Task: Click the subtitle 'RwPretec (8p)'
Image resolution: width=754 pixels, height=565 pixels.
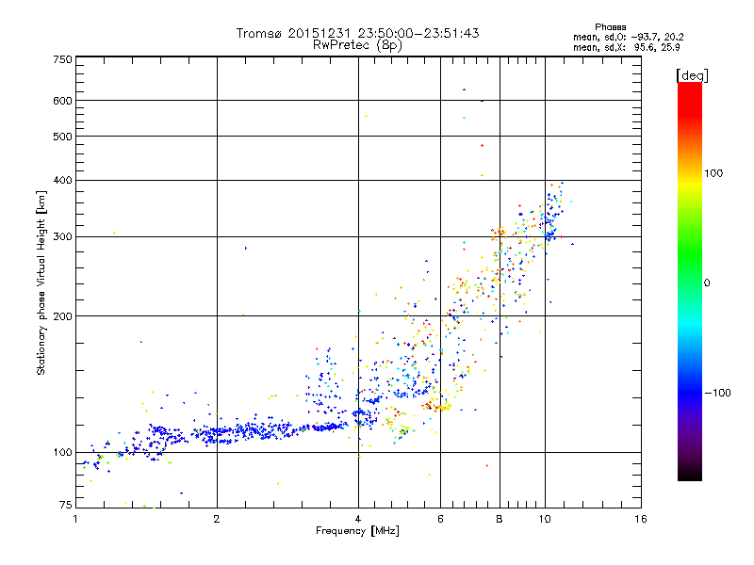Action: pyautogui.click(x=357, y=45)
